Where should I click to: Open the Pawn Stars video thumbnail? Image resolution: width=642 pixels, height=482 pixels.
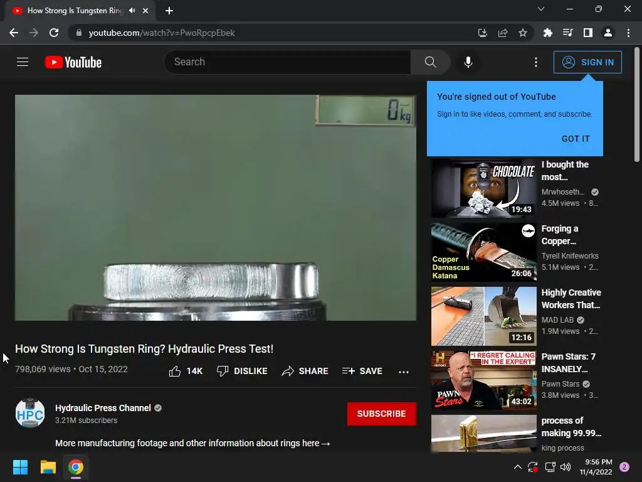(483, 380)
